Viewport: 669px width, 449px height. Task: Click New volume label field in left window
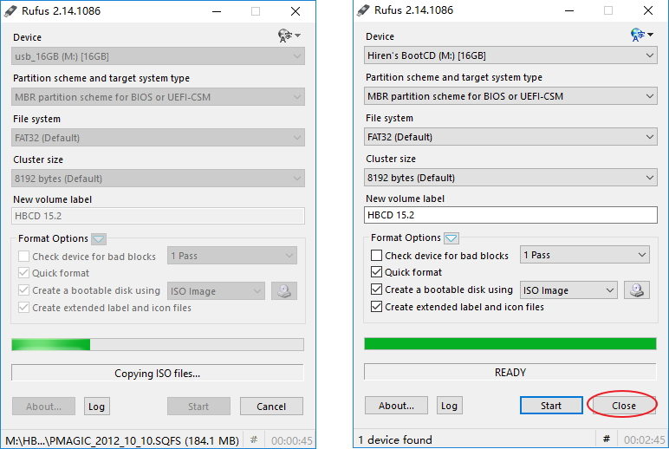pyautogui.click(x=158, y=216)
